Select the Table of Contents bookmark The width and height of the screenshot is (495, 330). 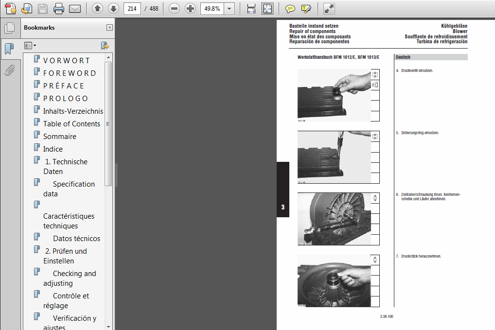[71, 123]
